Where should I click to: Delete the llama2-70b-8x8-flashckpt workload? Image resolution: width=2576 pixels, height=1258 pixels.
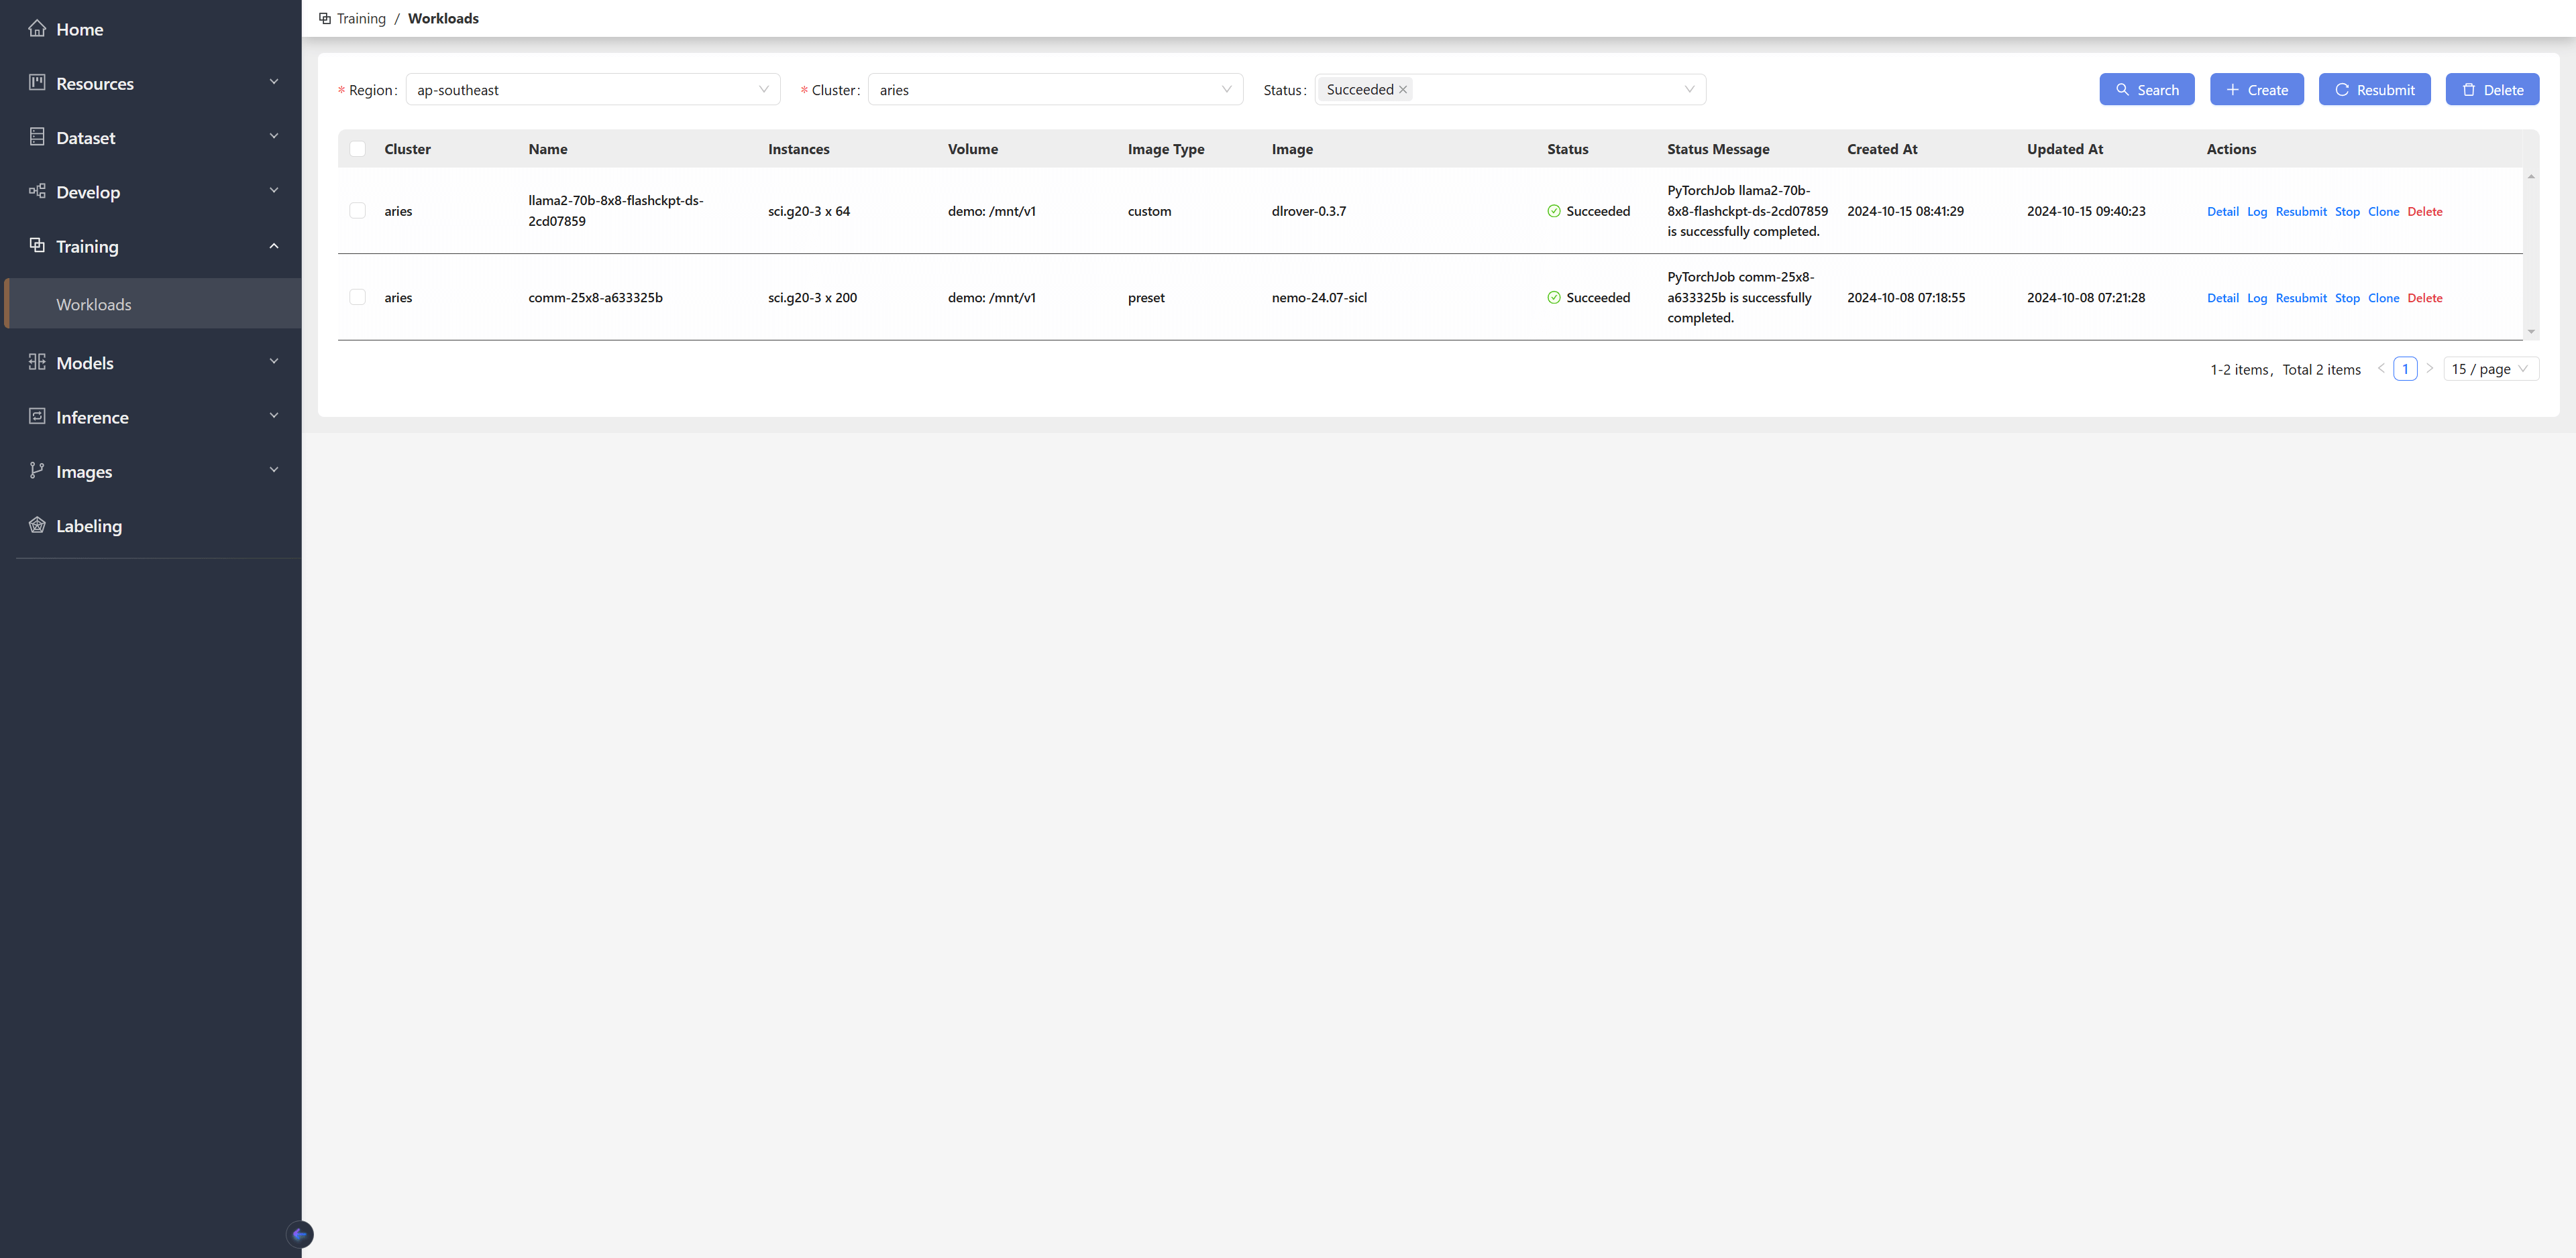coord(2424,211)
